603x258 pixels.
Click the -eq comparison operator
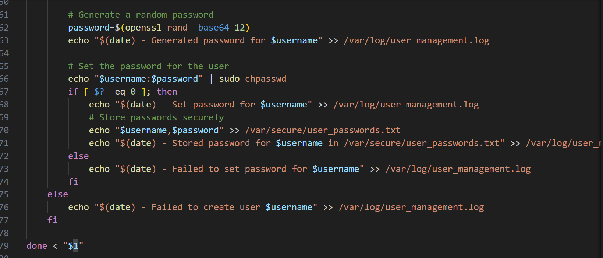coord(118,92)
